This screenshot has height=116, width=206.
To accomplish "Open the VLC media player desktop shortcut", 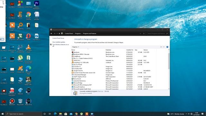I will (28, 48).
